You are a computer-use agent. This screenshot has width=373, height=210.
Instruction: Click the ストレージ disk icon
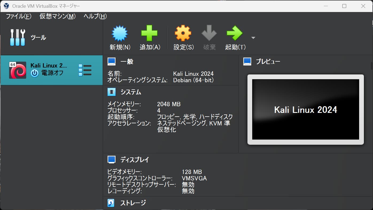pos(111,203)
